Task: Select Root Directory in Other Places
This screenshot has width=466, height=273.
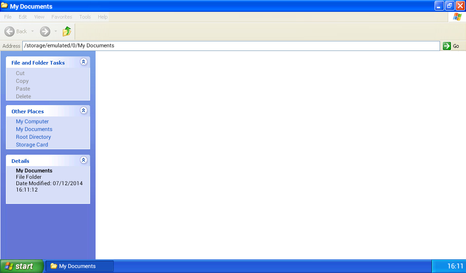Action: coord(33,136)
